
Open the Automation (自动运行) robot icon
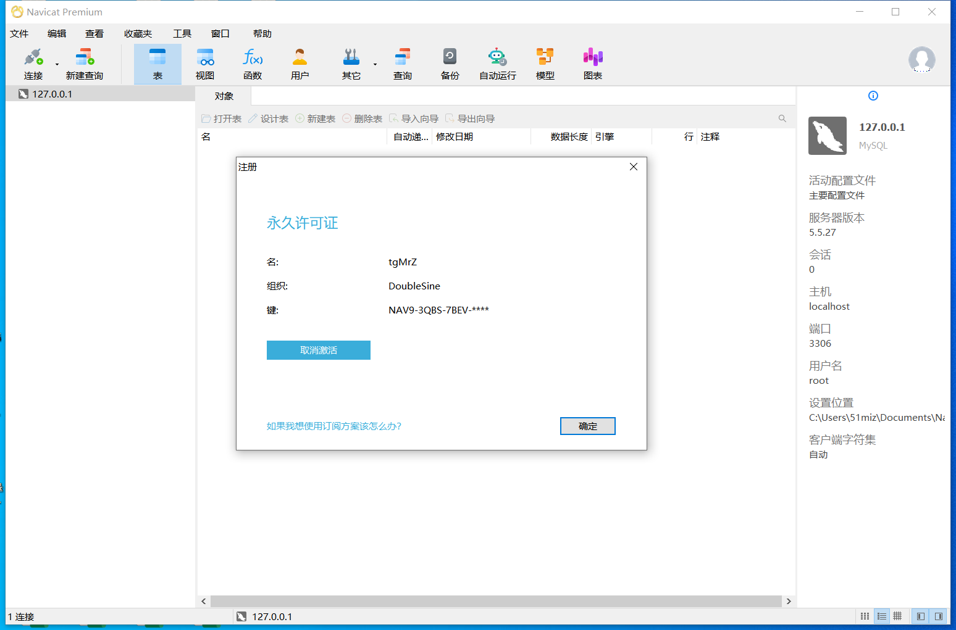coord(498,64)
